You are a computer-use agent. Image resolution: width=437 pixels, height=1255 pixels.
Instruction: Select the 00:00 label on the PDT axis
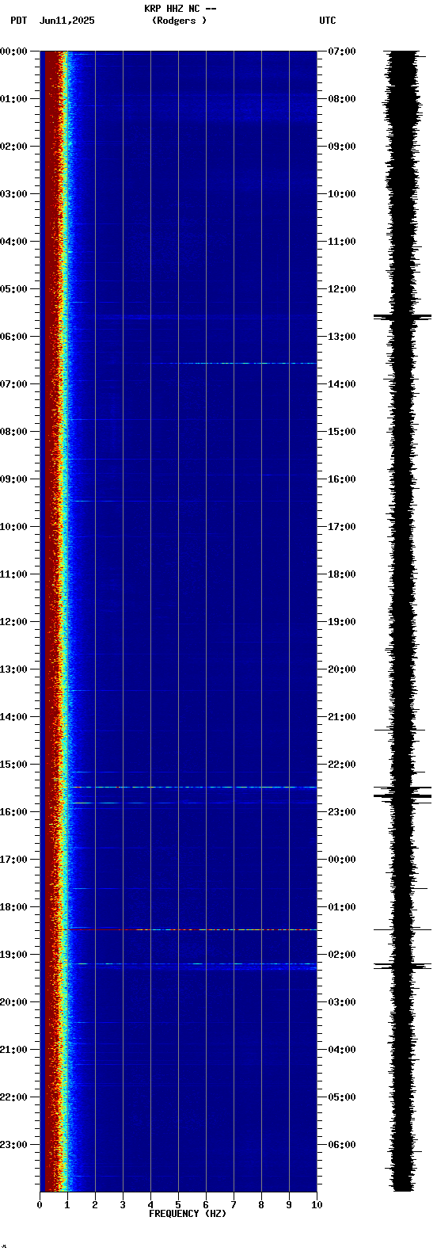point(13,51)
